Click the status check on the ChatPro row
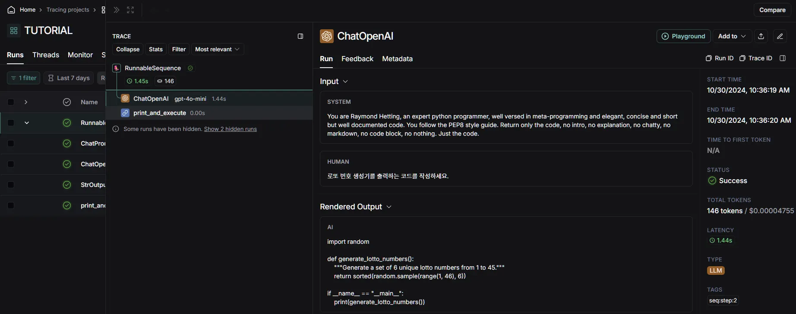Screen dimensions: 796x314 [67, 143]
